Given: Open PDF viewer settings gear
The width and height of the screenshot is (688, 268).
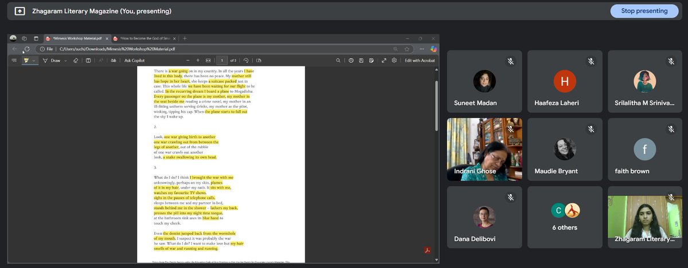Looking at the screenshot, I should (x=394, y=60).
